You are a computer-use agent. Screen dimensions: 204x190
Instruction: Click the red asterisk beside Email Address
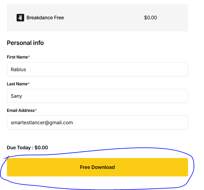click(x=36, y=110)
